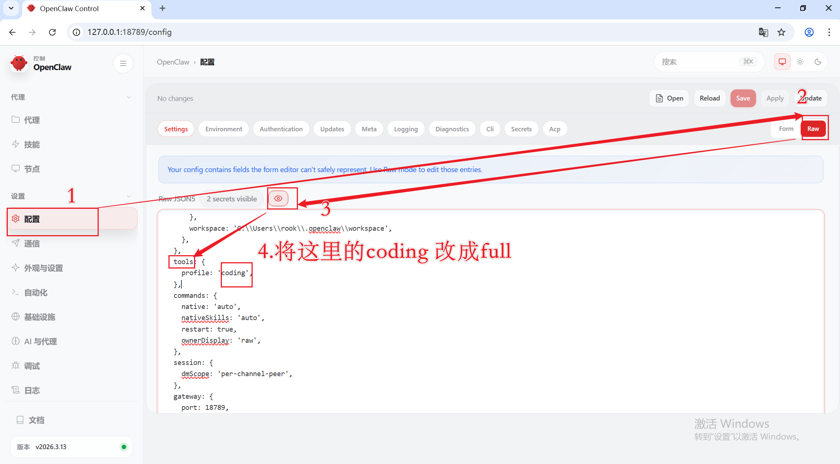Open the 技能 skills page
This screenshot has width=840, height=464.
coord(72,144)
